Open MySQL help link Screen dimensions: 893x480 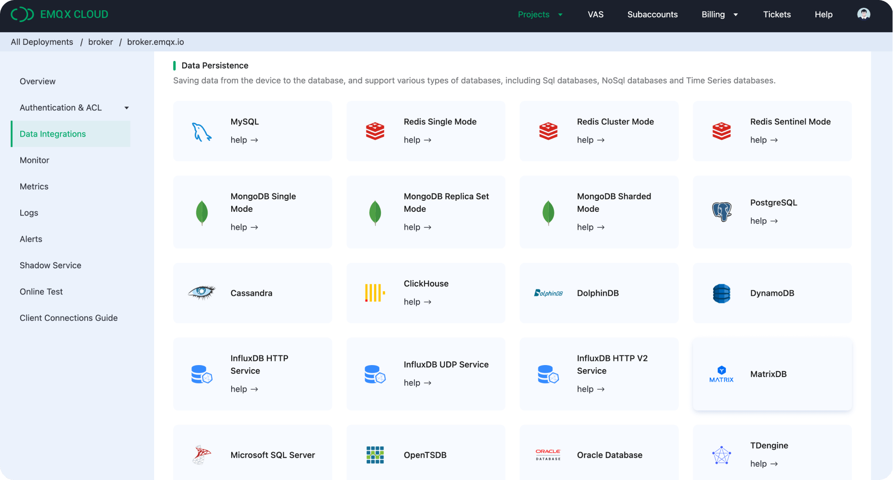coord(244,140)
